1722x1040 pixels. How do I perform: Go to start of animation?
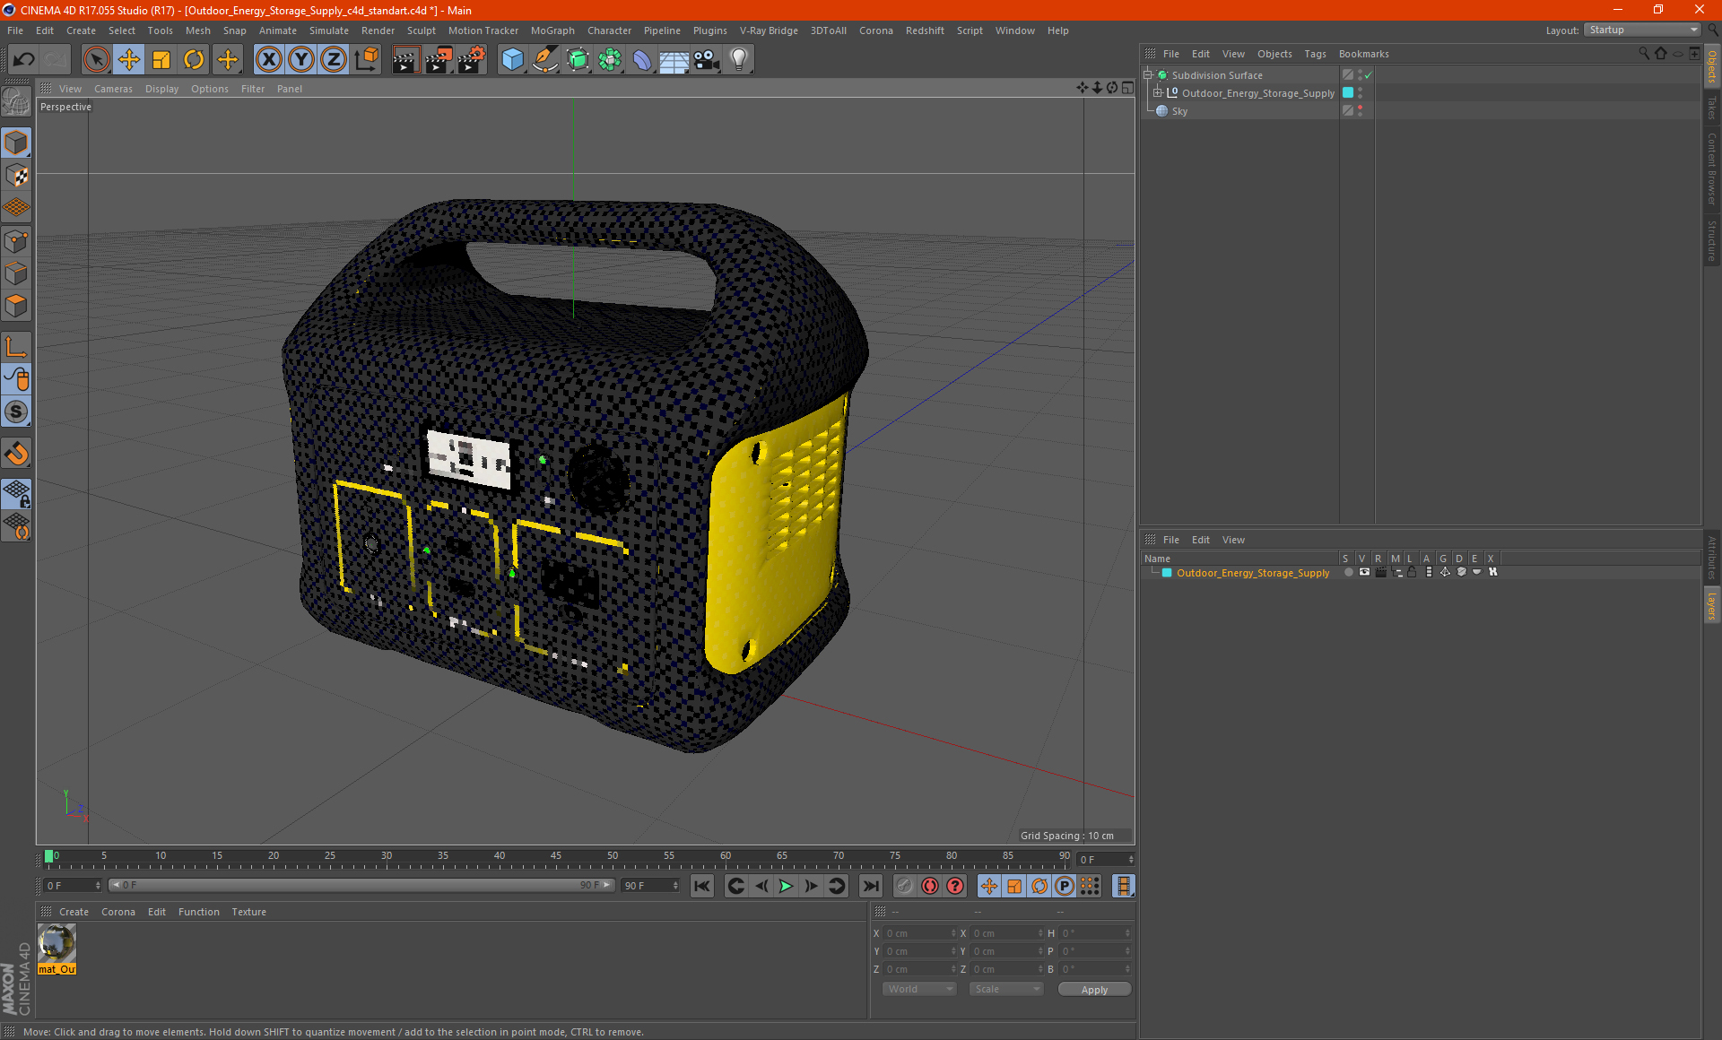[702, 886]
